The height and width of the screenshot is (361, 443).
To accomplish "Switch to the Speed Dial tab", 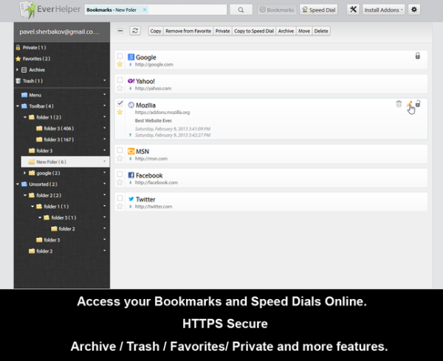I will coord(318,10).
